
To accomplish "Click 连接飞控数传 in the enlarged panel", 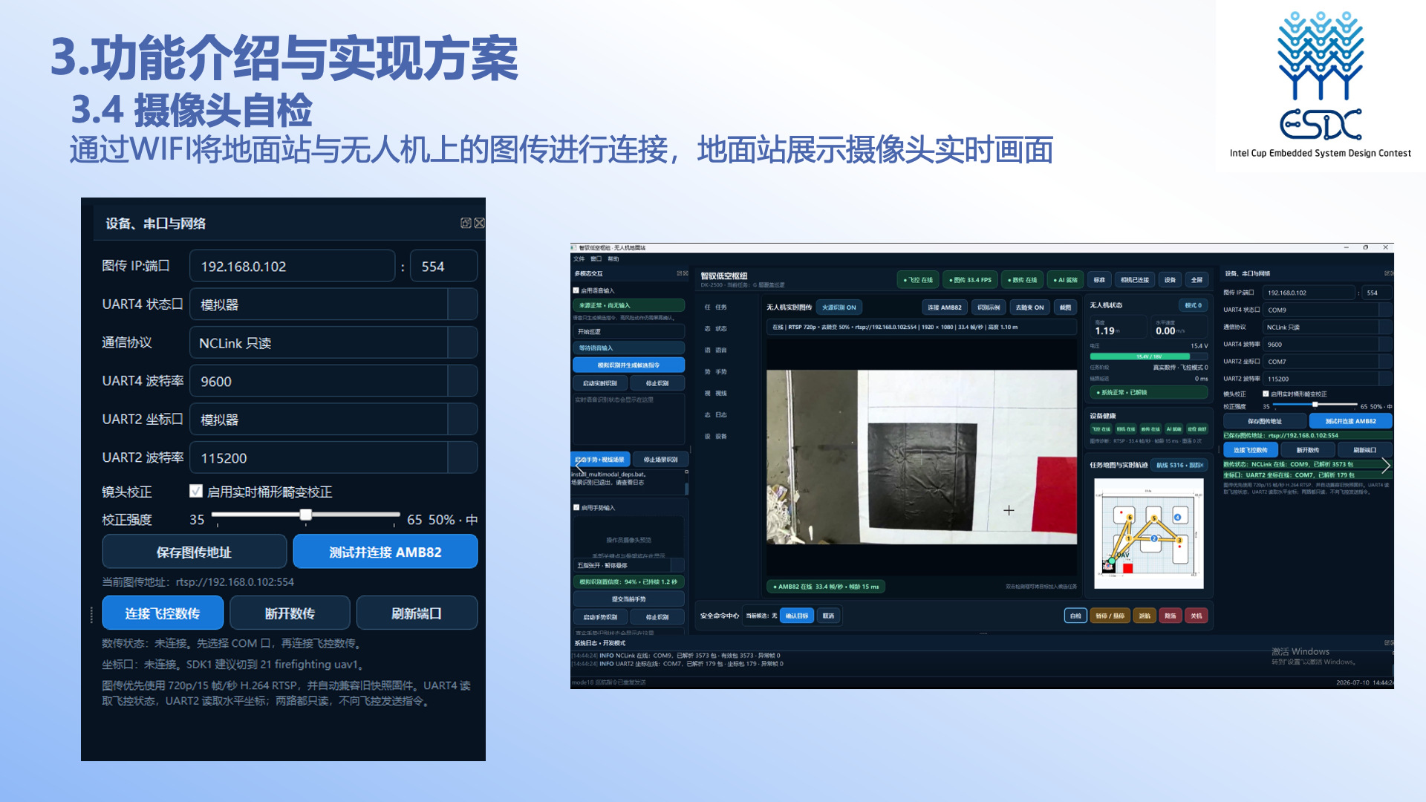I will 163,613.
